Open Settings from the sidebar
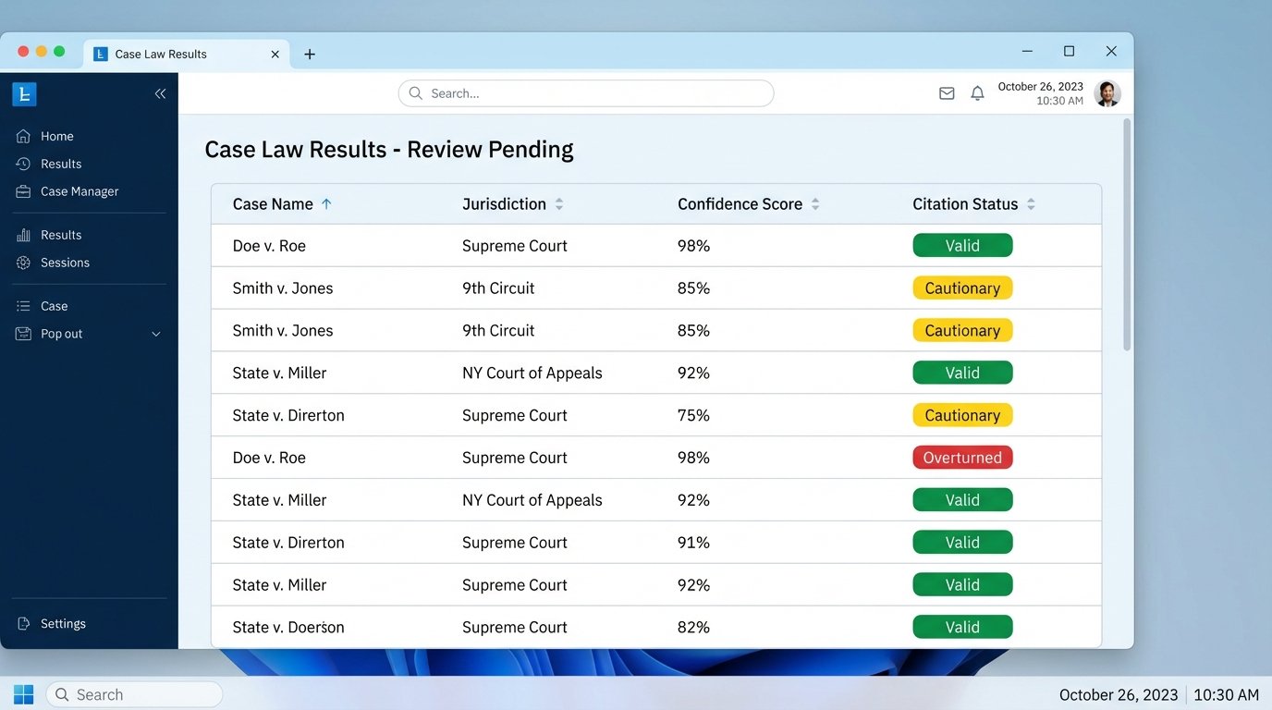 coord(23,623)
